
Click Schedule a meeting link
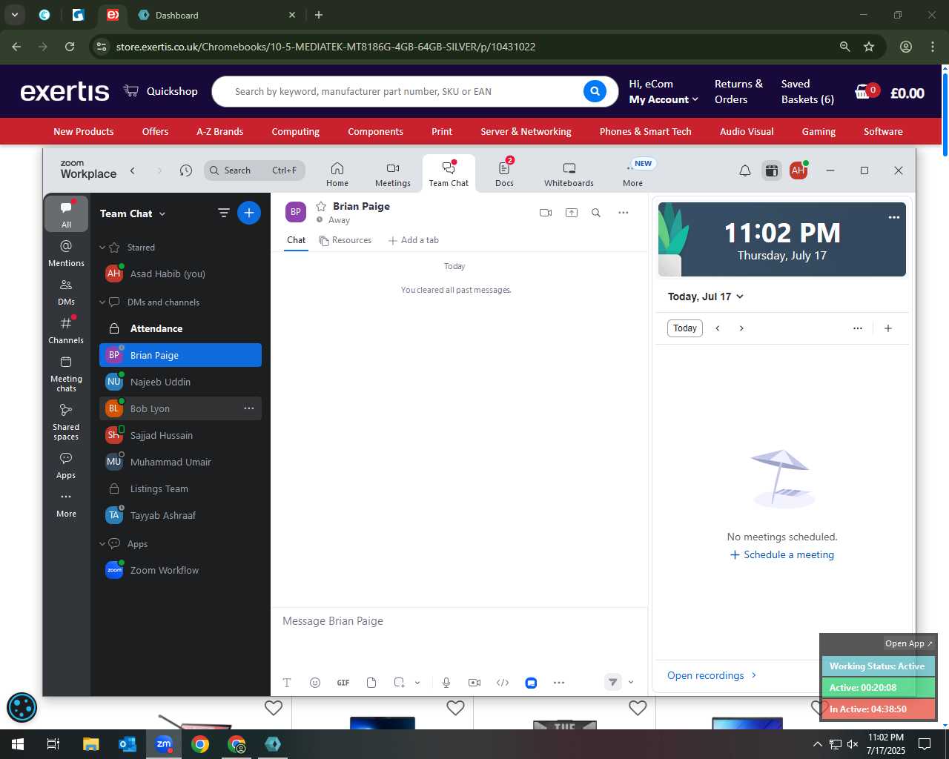782,554
